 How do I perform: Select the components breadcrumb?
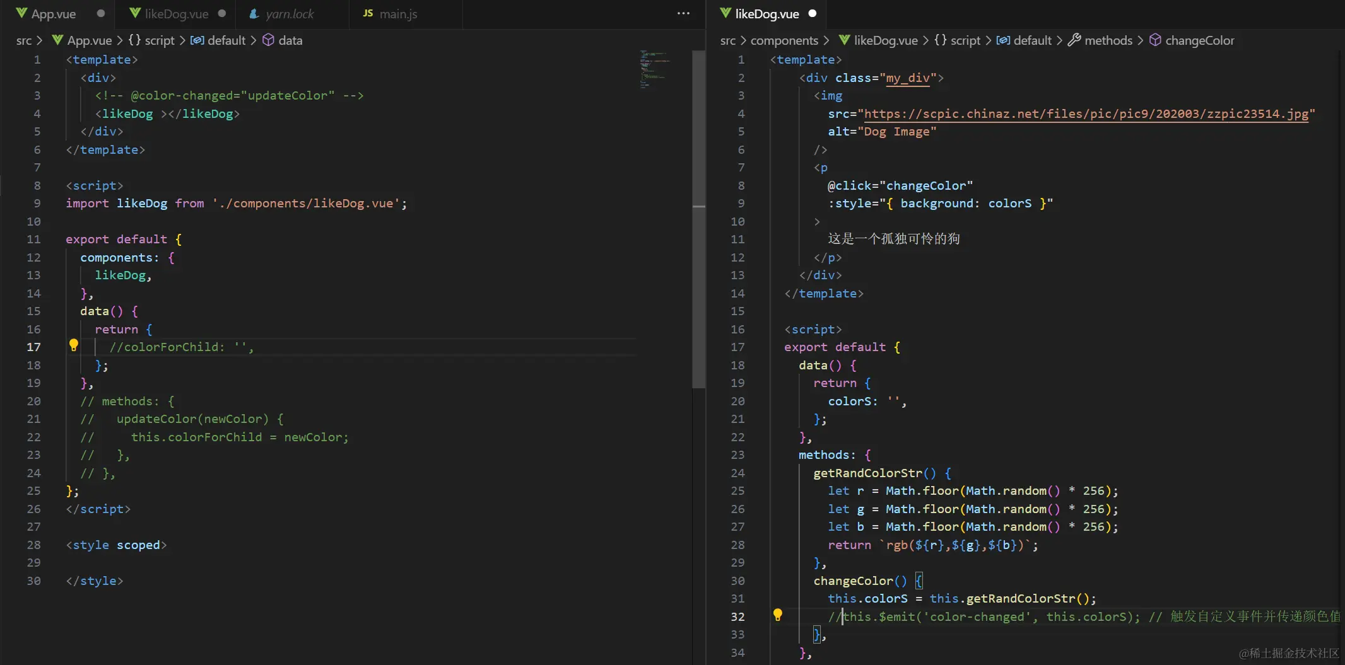(784, 40)
